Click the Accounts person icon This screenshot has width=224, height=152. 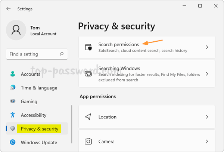pyautogui.click(x=13, y=74)
